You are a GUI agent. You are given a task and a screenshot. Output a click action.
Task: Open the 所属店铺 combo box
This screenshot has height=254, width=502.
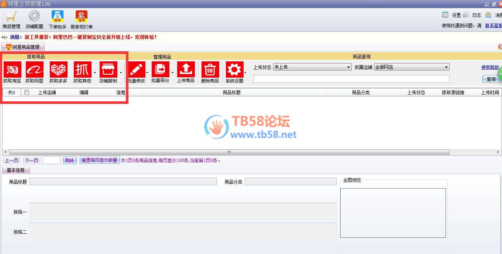coord(412,67)
